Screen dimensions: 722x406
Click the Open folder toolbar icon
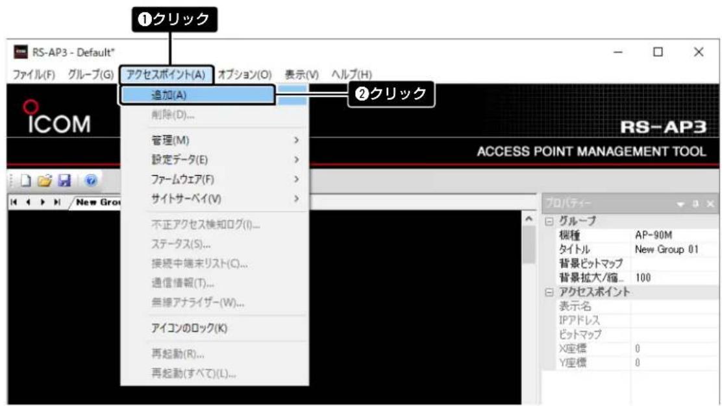click(x=45, y=181)
